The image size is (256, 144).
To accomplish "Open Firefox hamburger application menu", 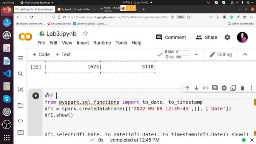I will (x=252, y=17).
